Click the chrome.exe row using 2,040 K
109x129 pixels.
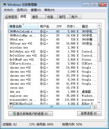tap(53, 72)
